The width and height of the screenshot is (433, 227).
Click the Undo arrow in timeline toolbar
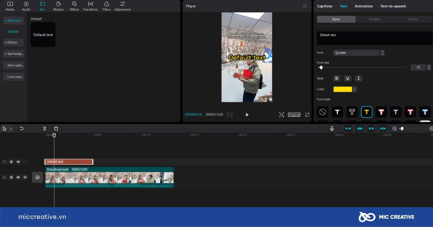coord(22,128)
